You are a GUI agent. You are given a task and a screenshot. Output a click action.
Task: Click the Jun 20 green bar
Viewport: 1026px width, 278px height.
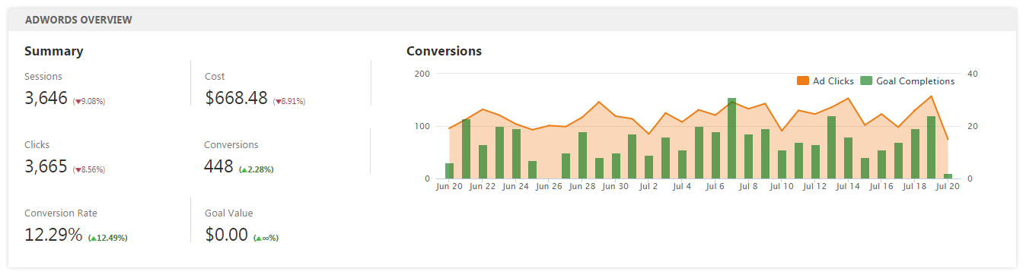[x=449, y=171]
